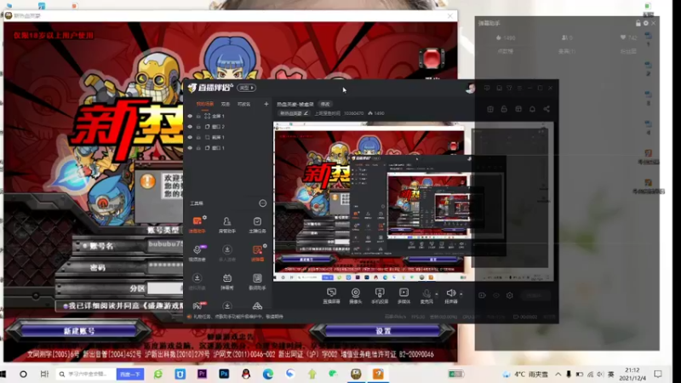Open the 房管助手 tool

coord(226,225)
